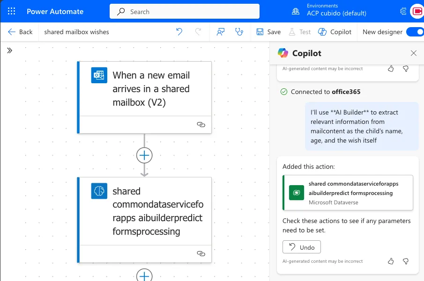Screen dimensions: 424x281
Task: Thumbs down the latest Copilot response
Action: (x=406, y=261)
